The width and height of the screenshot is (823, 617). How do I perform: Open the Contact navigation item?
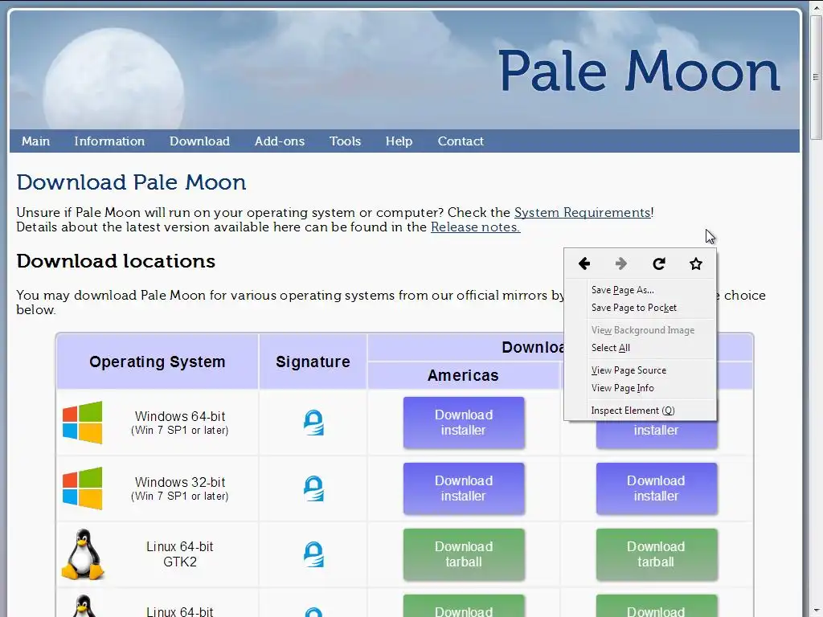pos(461,141)
